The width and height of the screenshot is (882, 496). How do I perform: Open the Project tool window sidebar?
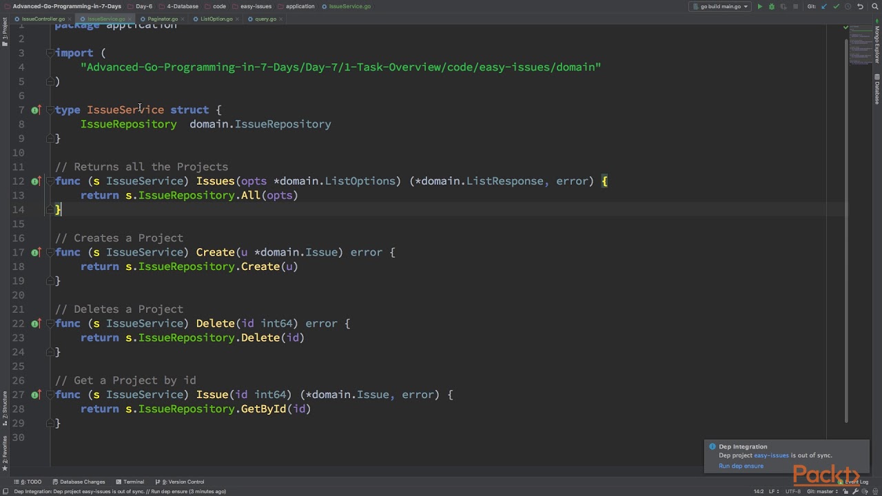tap(4, 32)
